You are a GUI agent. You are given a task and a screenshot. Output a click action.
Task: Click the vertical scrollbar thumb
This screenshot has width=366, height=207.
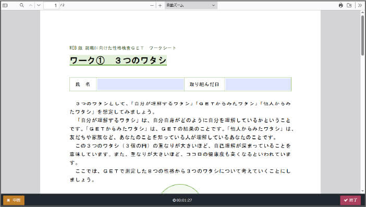pos(362,35)
